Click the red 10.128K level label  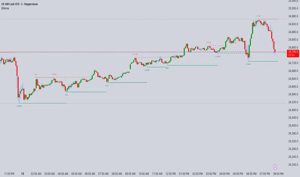(x=135, y=54)
